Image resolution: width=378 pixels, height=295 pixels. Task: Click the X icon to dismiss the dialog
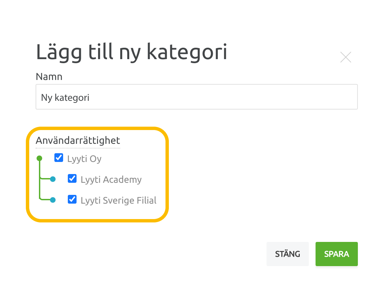(x=345, y=57)
